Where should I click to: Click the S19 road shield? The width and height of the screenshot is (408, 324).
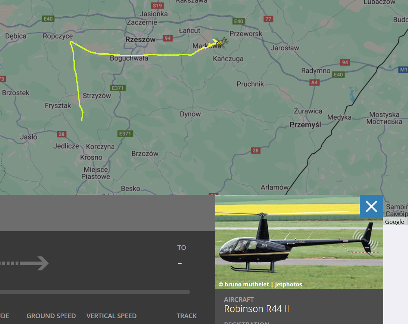coord(157,6)
